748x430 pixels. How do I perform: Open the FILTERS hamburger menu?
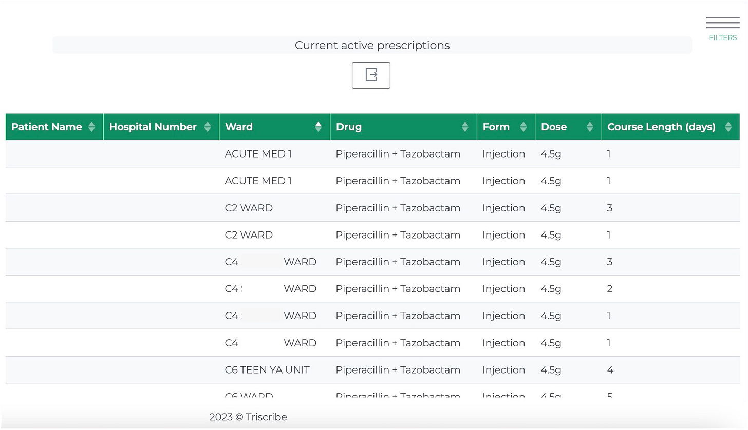coord(723,28)
